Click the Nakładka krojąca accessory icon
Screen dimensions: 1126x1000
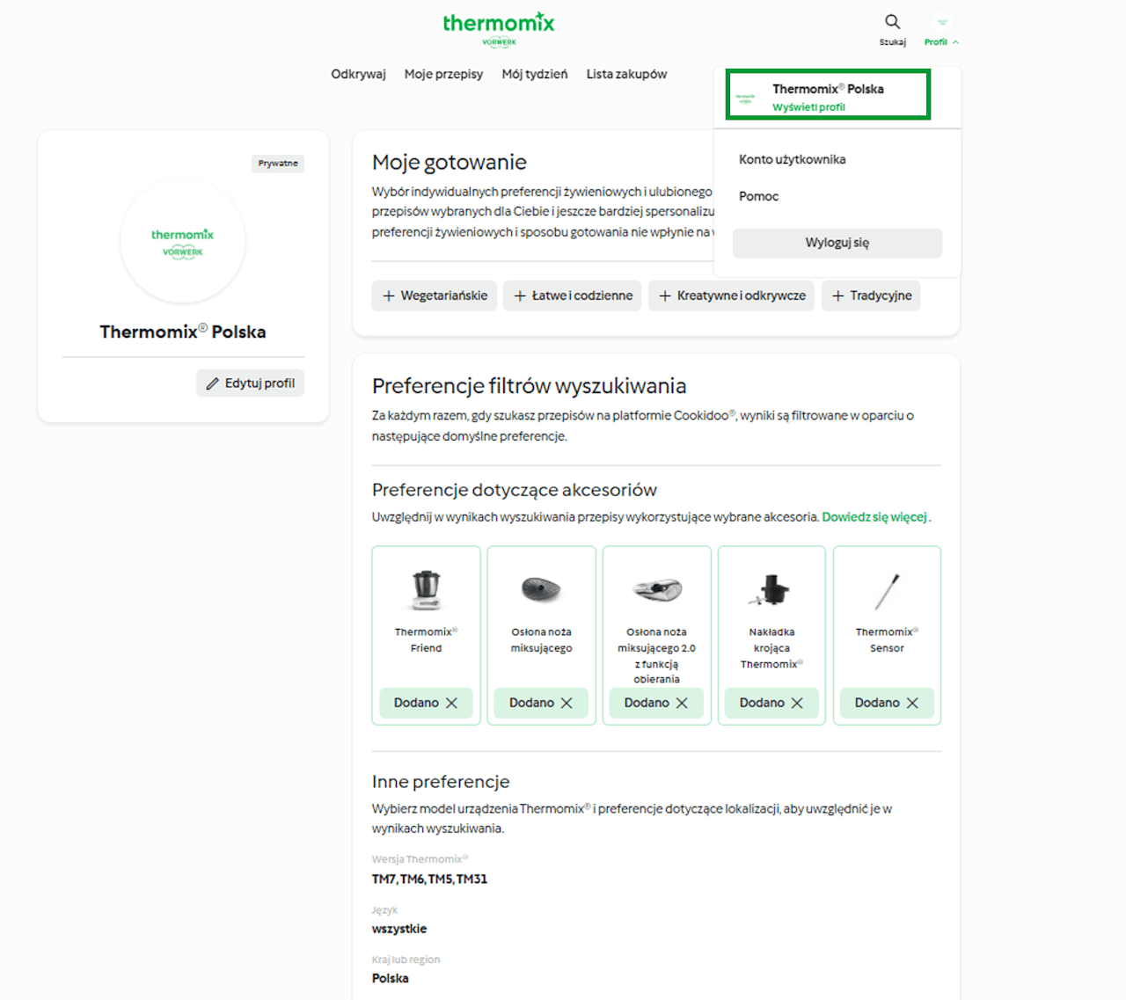coord(771,590)
